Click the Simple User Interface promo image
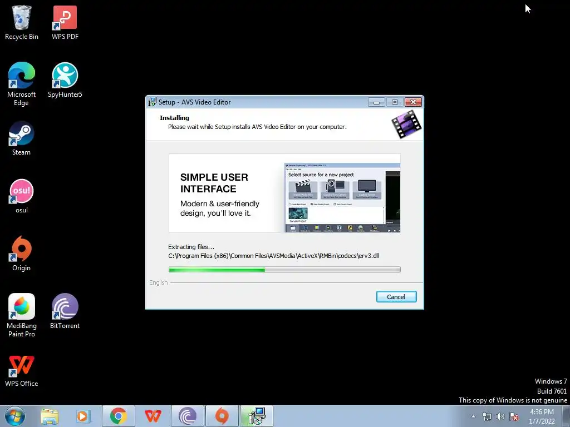This screenshot has height=427, width=570. coord(284,193)
